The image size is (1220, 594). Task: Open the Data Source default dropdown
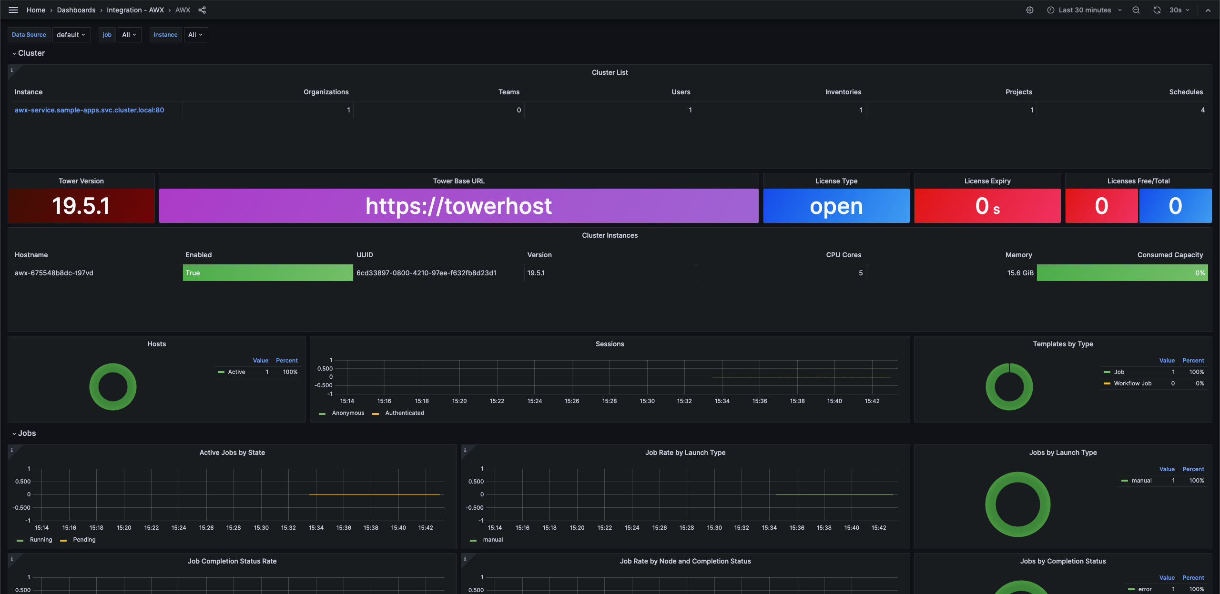(71, 35)
